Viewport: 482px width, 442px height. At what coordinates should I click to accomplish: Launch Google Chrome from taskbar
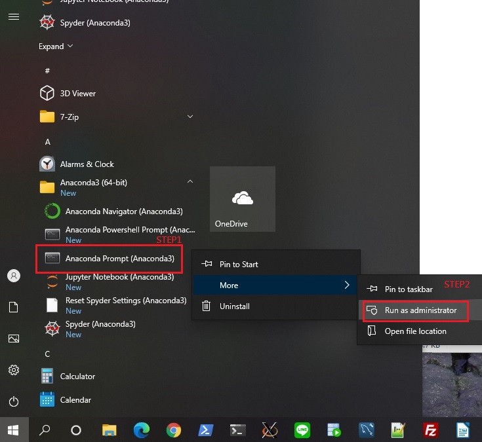(x=174, y=430)
